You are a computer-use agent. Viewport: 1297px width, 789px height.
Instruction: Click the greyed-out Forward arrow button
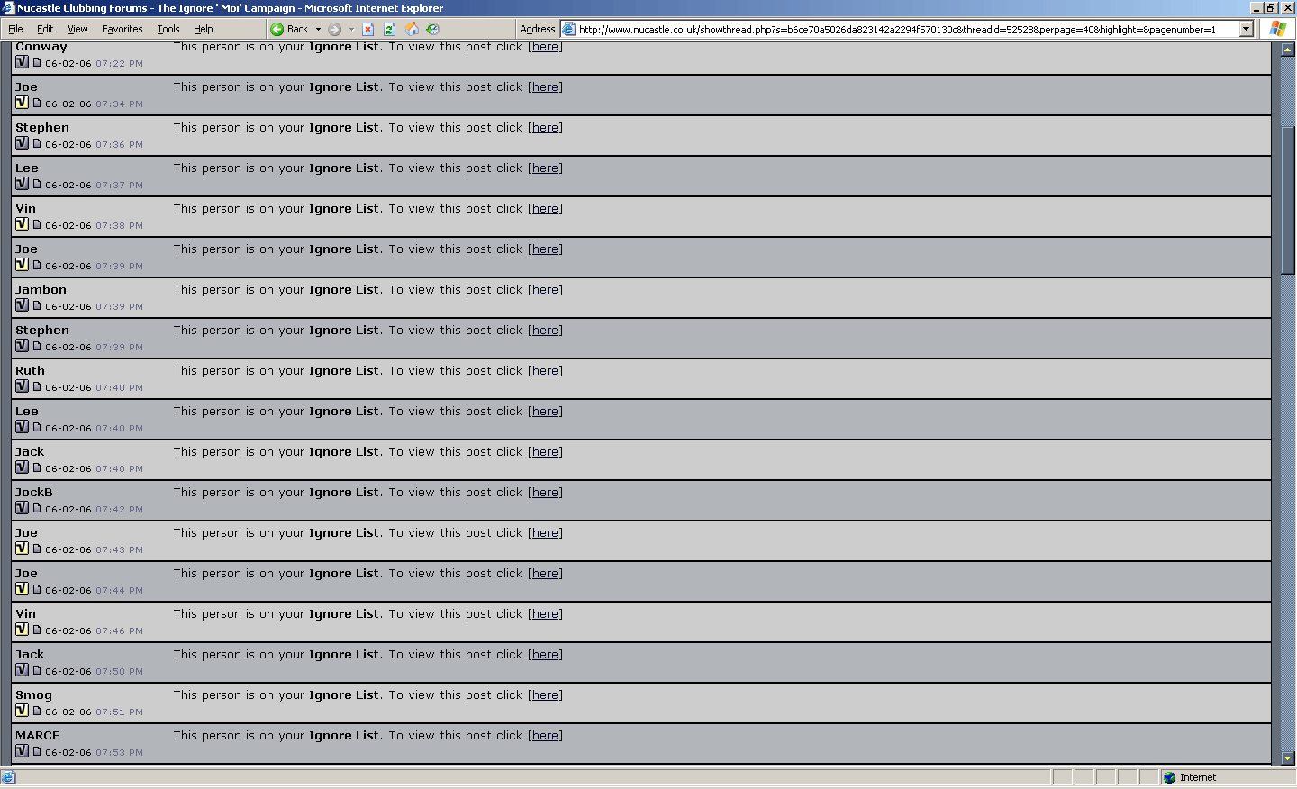point(335,30)
